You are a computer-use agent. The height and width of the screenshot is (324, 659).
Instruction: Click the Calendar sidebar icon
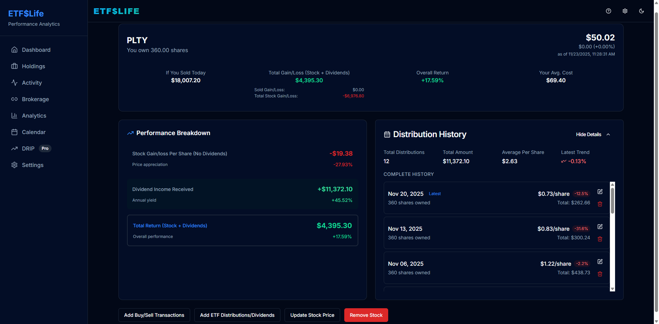(x=14, y=132)
